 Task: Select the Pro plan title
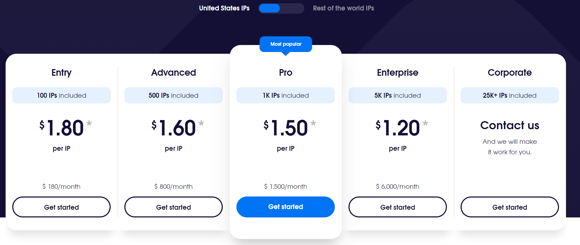coord(285,73)
